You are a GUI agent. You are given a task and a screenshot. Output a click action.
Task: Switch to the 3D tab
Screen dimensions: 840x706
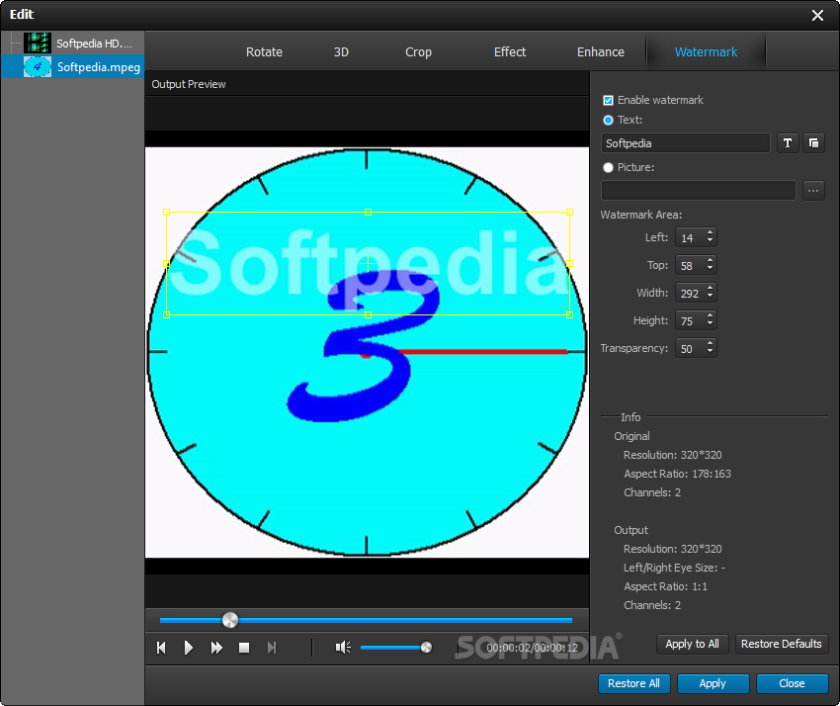click(341, 52)
